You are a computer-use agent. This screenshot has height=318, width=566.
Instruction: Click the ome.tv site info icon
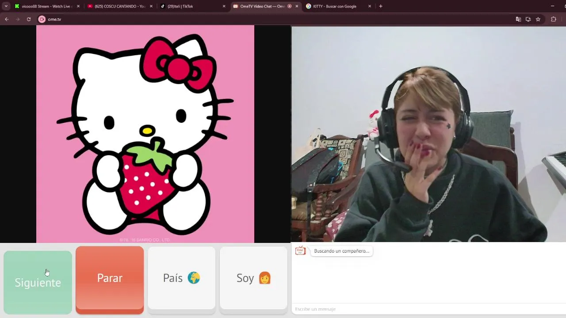tap(42, 19)
